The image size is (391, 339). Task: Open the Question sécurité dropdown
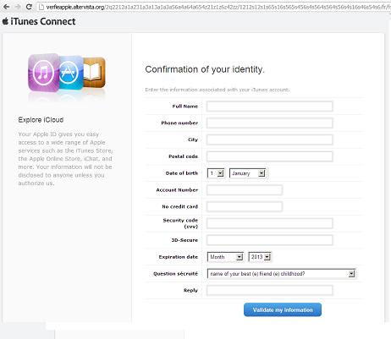[x=281, y=274]
